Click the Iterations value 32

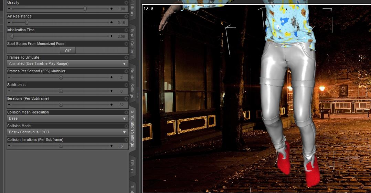point(121,105)
